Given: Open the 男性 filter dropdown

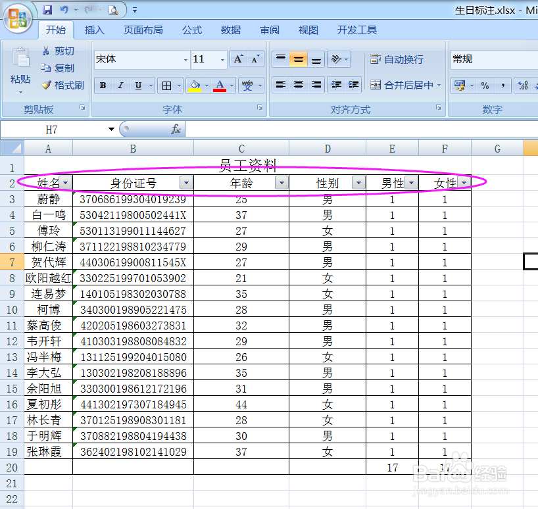Looking at the screenshot, I should click(x=411, y=183).
